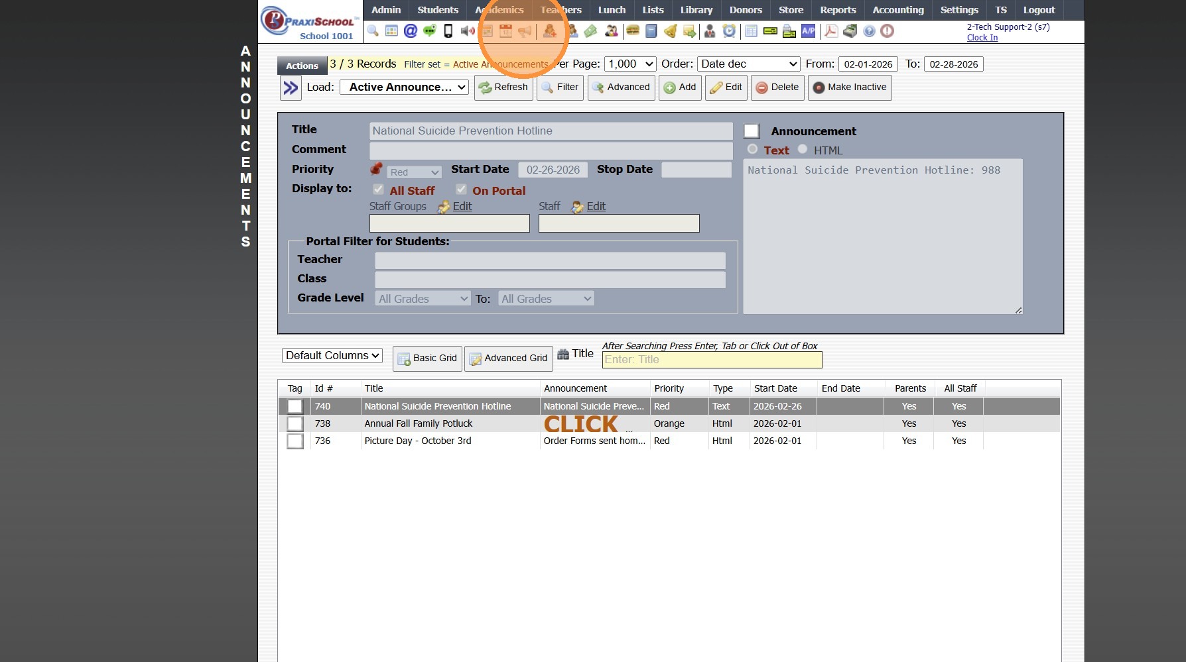The height and width of the screenshot is (662, 1186).
Task: Open the Accounting menu
Action: [898, 10]
